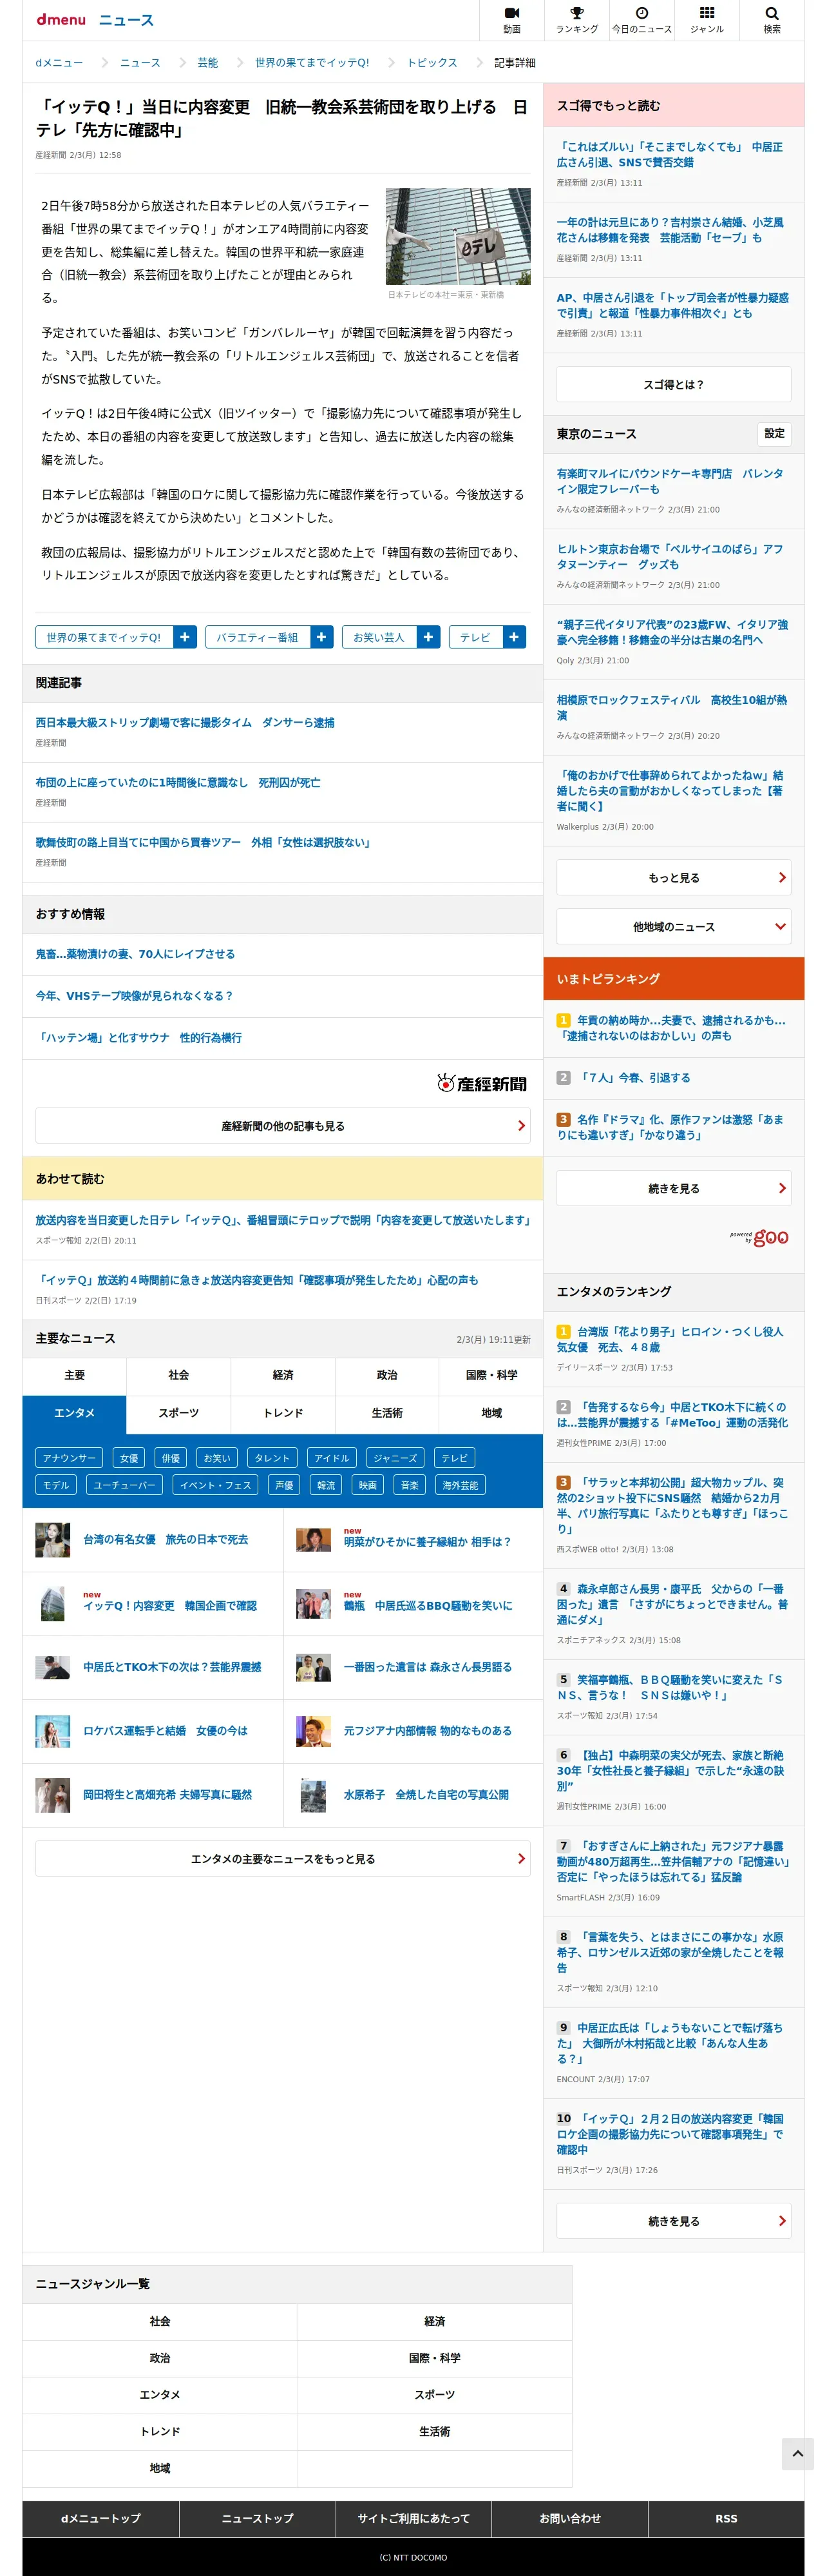
Task: Click 続きを見る under エンタメのランキング
Action: pyautogui.click(x=674, y=2221)
